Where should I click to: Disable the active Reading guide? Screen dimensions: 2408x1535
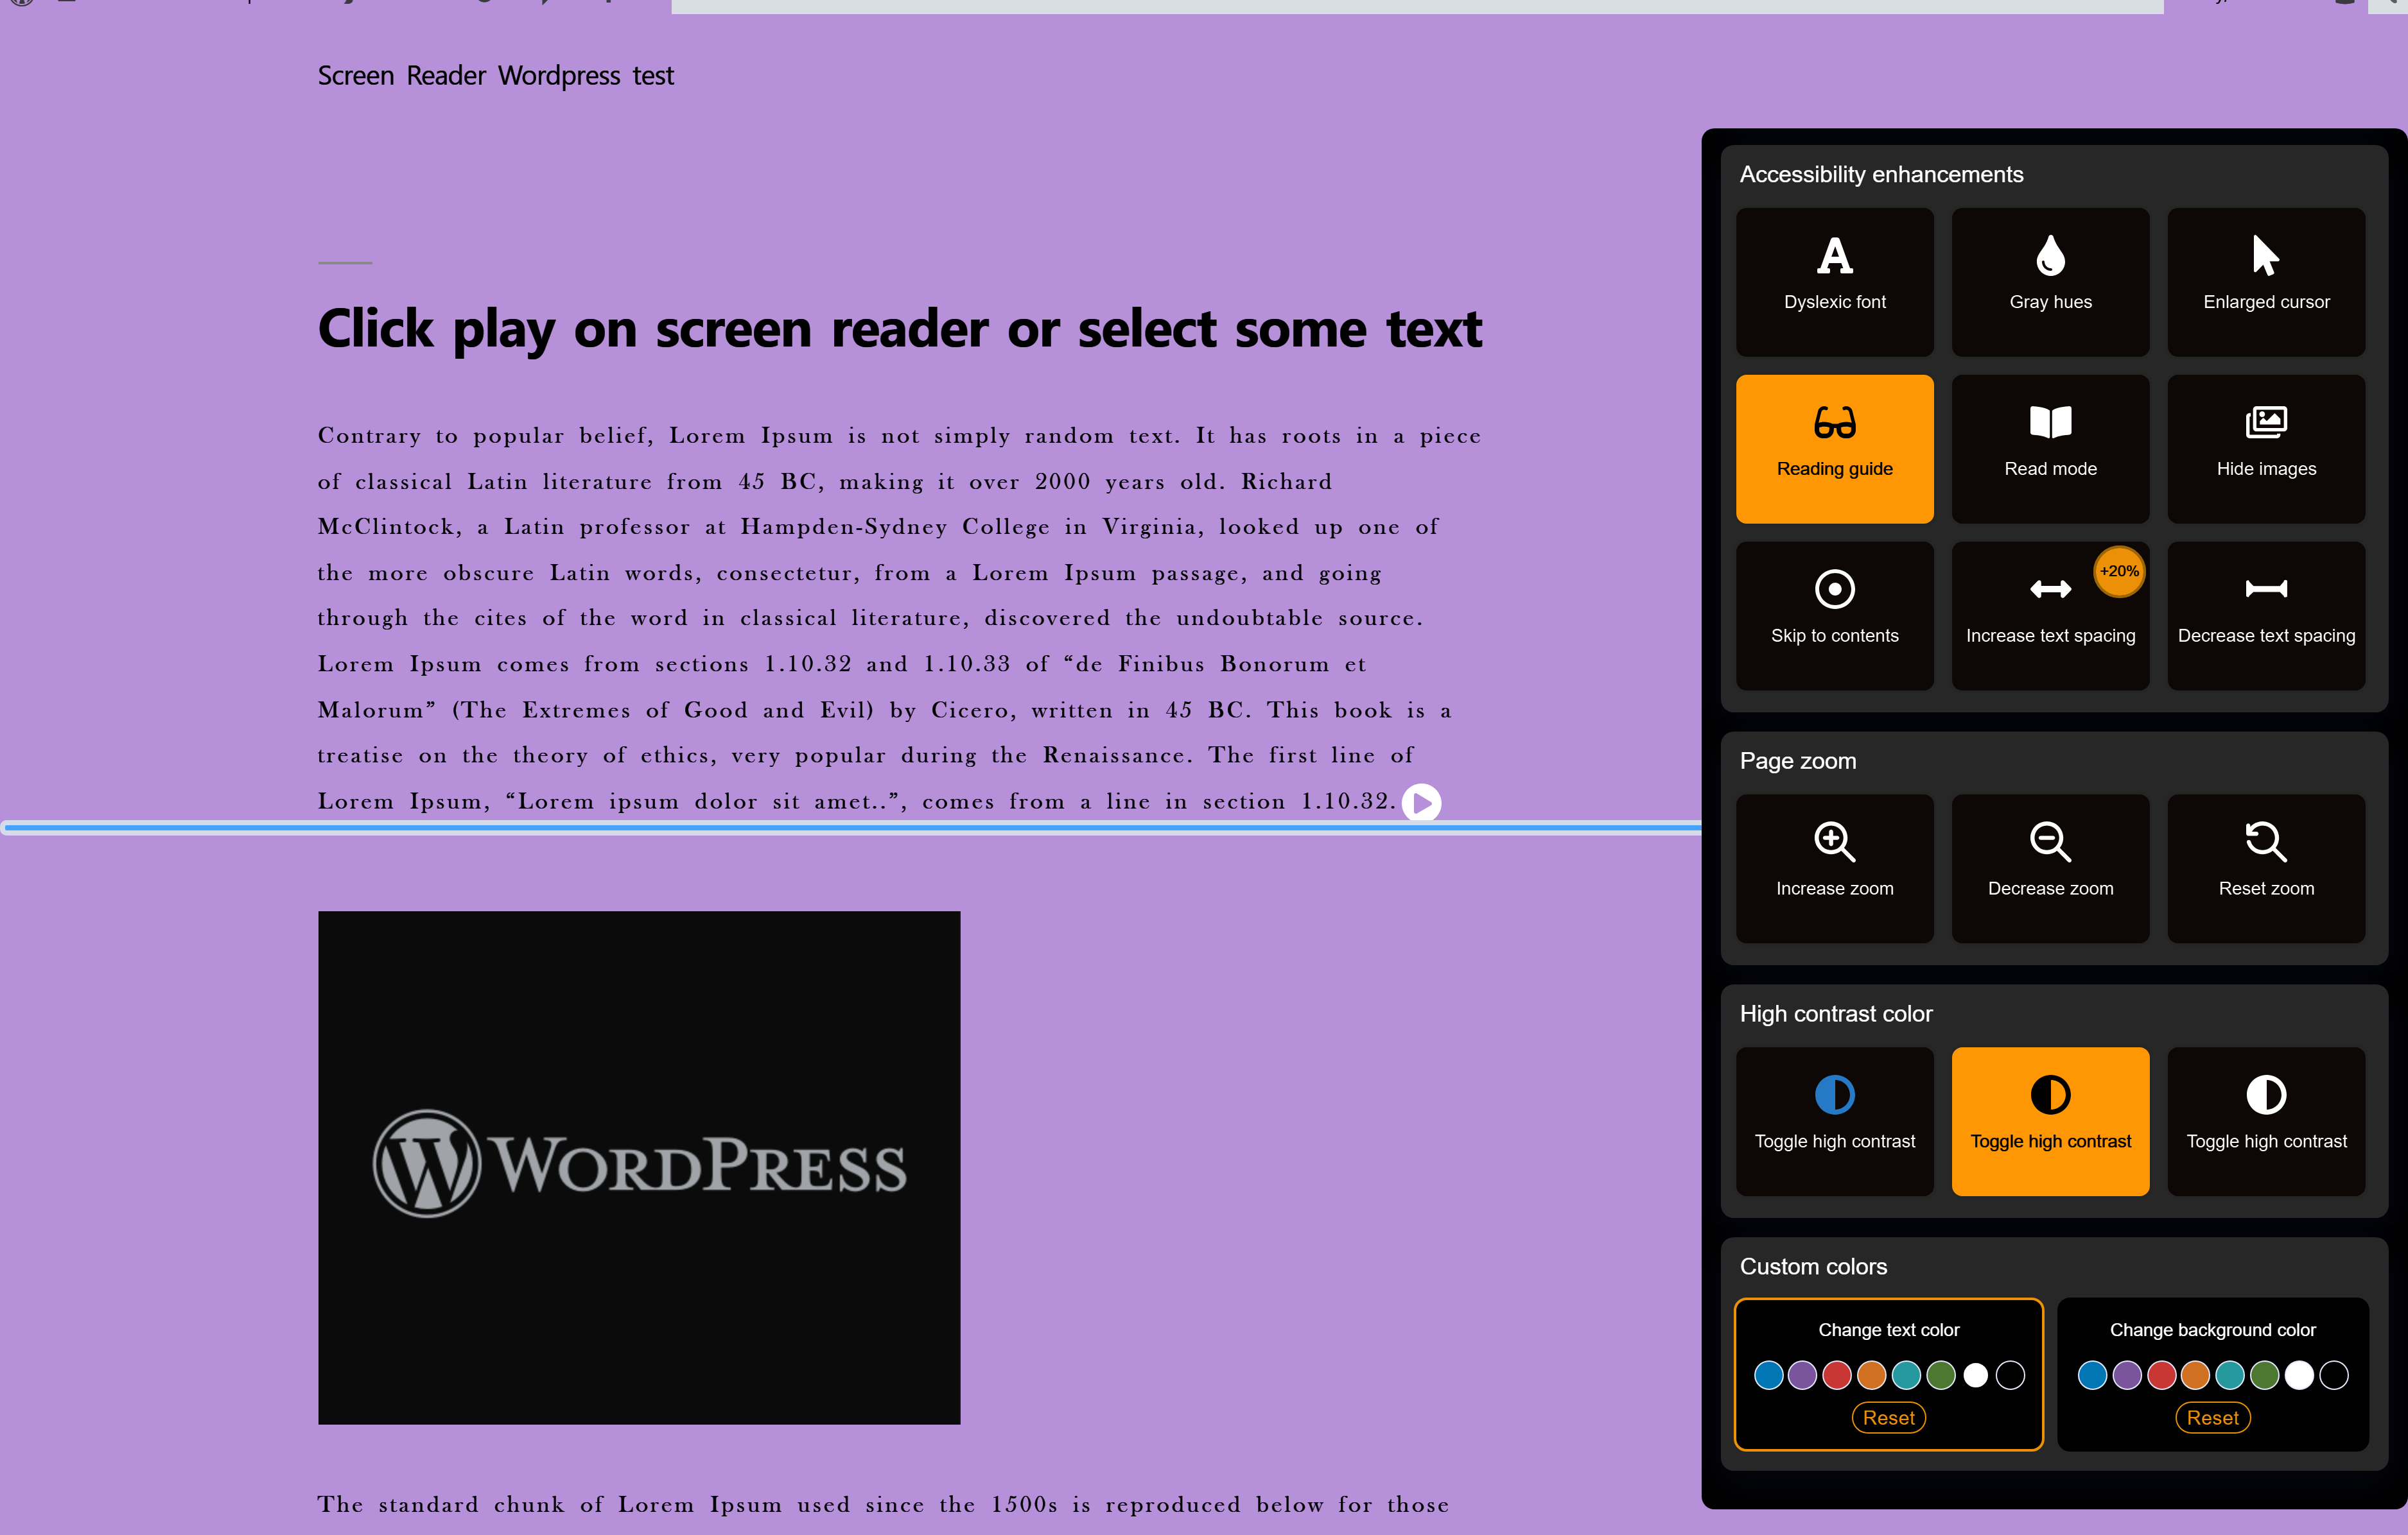1834,448
